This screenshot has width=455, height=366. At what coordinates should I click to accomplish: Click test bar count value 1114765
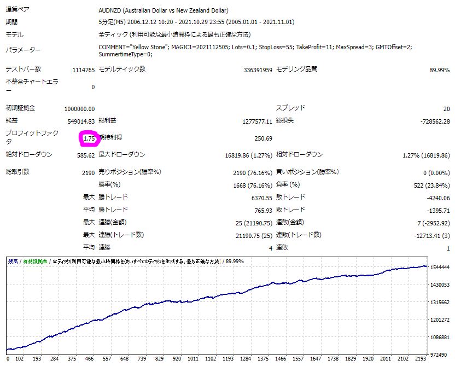[x=84, y=70]
